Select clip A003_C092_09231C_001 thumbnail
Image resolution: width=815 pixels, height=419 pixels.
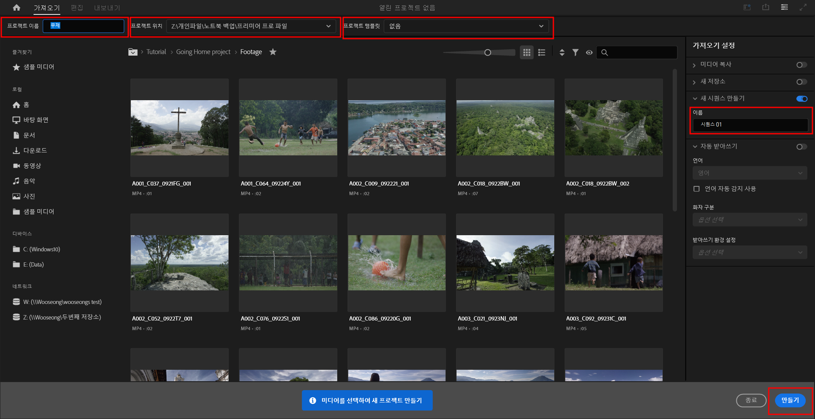coord(614,263)
